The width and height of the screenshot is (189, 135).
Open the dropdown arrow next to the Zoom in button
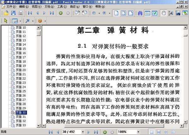pos(110,13)
